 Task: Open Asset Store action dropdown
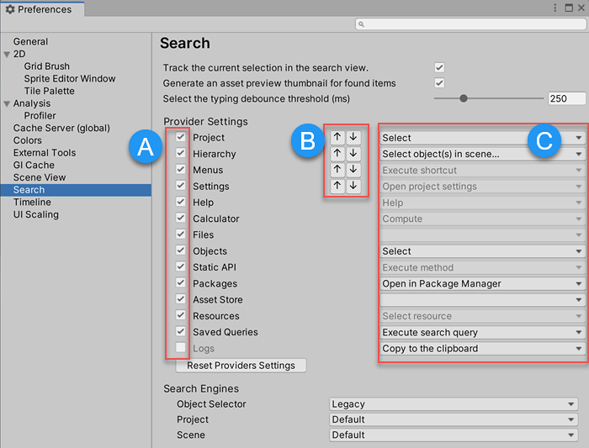point(482,300)
